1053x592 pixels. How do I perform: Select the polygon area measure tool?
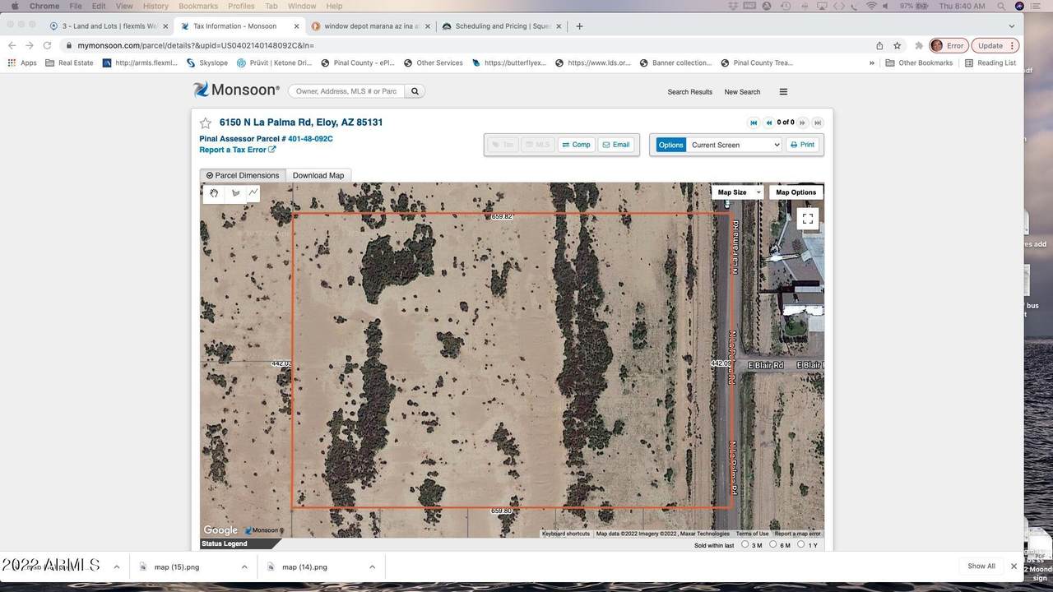tap(235, 193)
